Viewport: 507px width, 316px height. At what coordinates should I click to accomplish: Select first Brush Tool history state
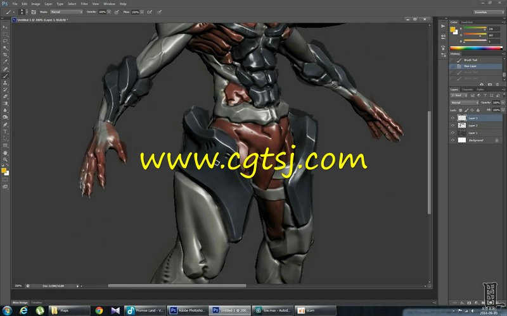point(476,60)
